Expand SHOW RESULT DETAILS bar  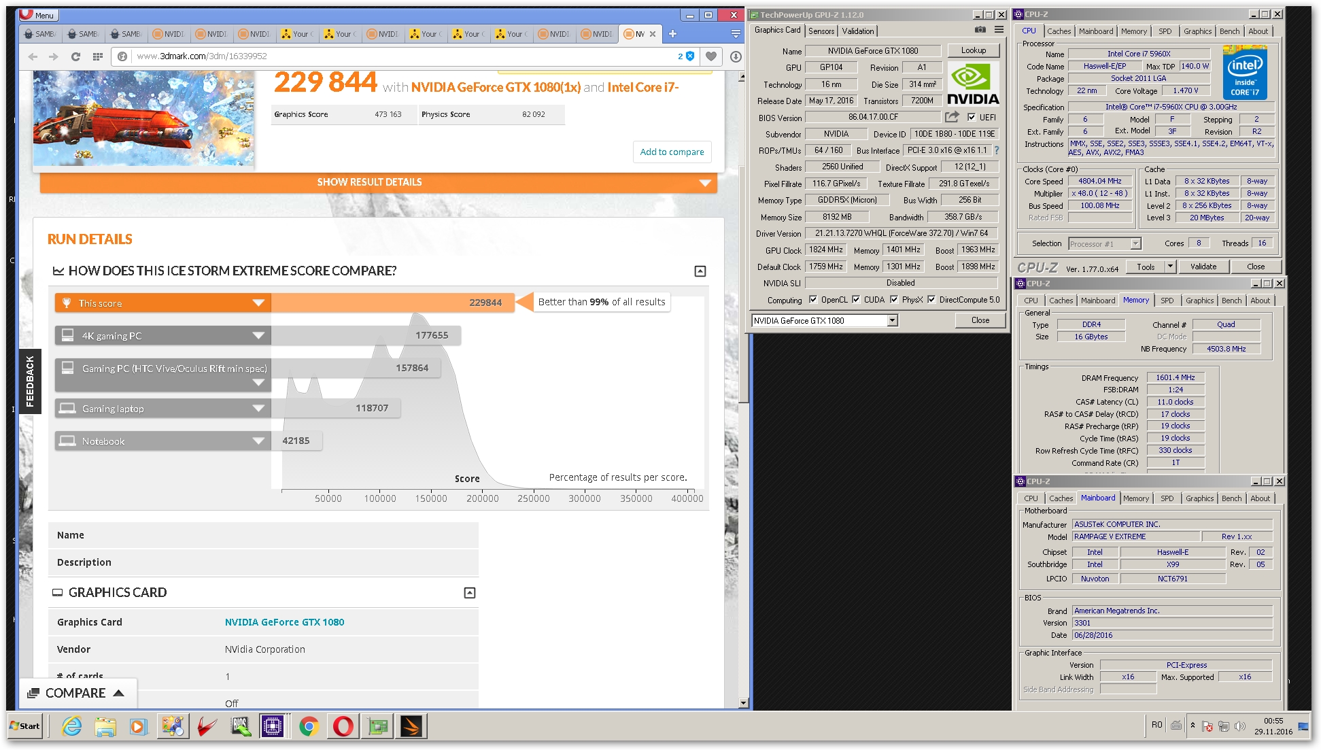click(x=378, y=182)
